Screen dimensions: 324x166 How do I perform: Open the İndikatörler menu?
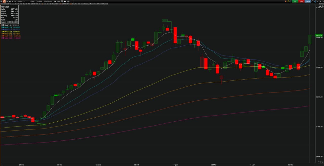click(48, 2)
